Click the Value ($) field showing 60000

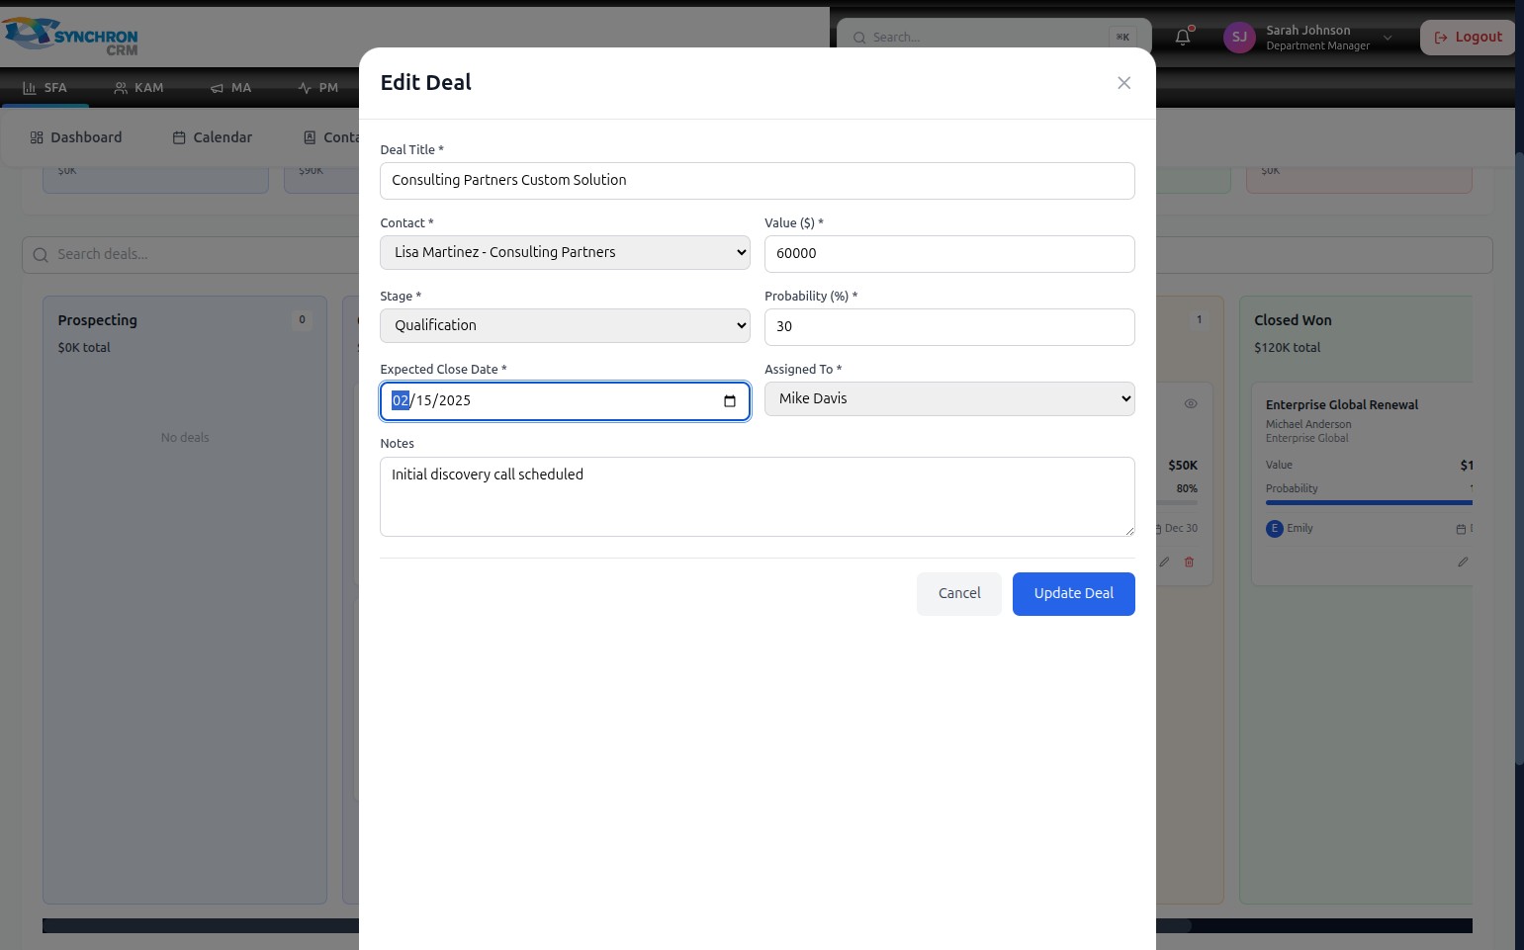949,254
